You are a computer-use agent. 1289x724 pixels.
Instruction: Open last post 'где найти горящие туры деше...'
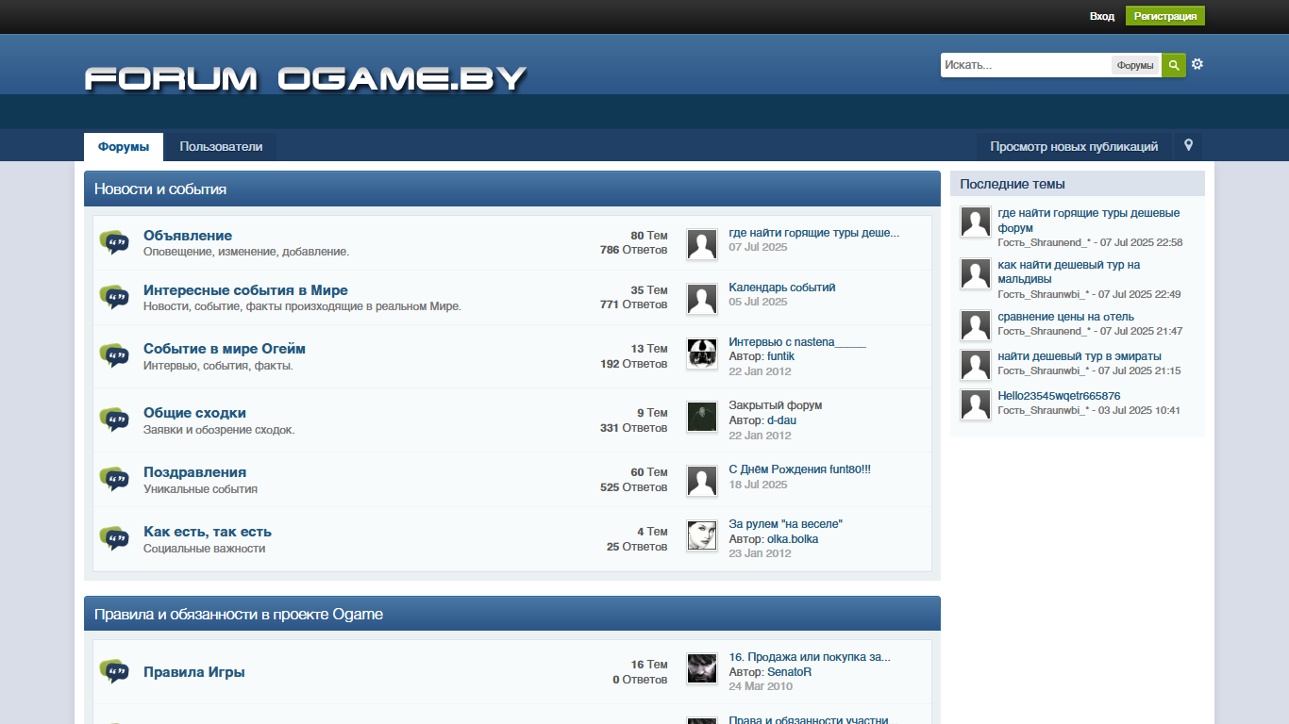click(x=814, y=233)
